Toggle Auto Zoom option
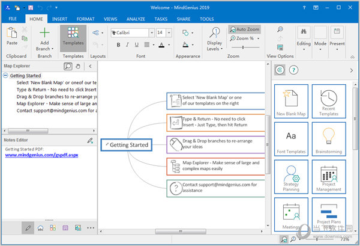This screenshot has height=246, width=360. [x=245, y=29]
